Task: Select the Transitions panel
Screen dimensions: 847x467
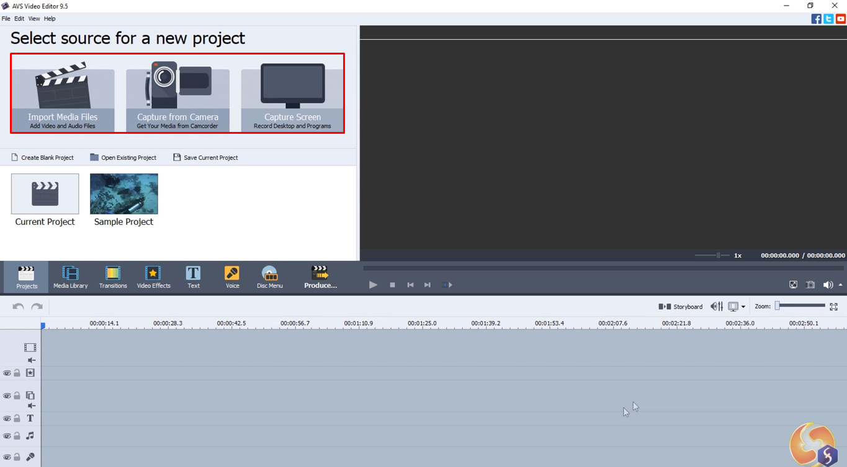Action: (112, 276)
